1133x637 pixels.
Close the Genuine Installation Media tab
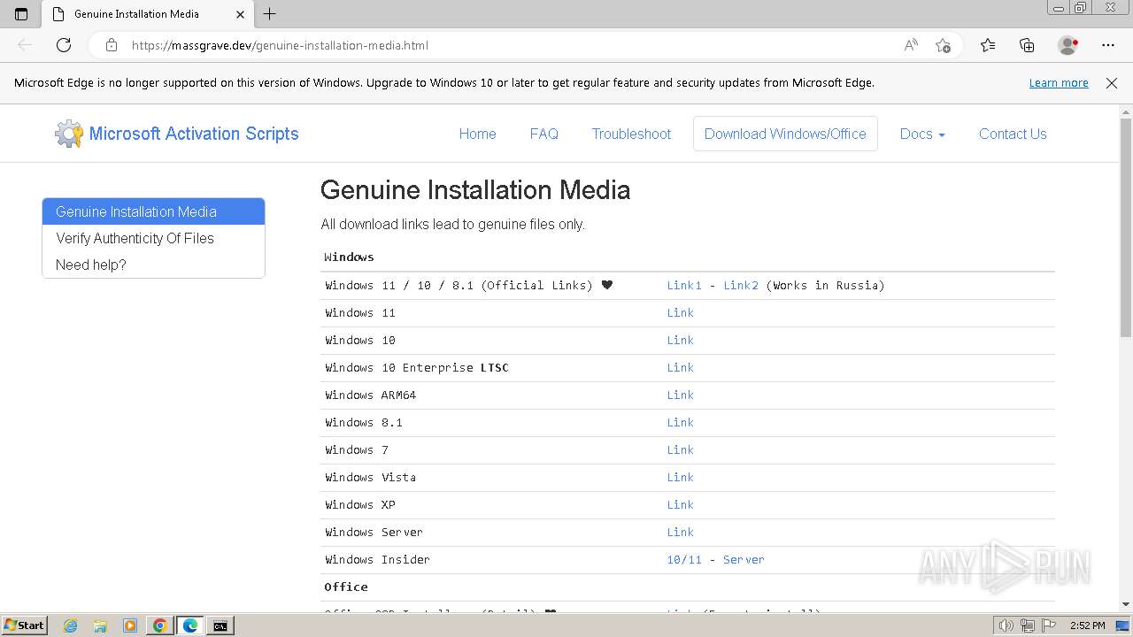[241, 14]
